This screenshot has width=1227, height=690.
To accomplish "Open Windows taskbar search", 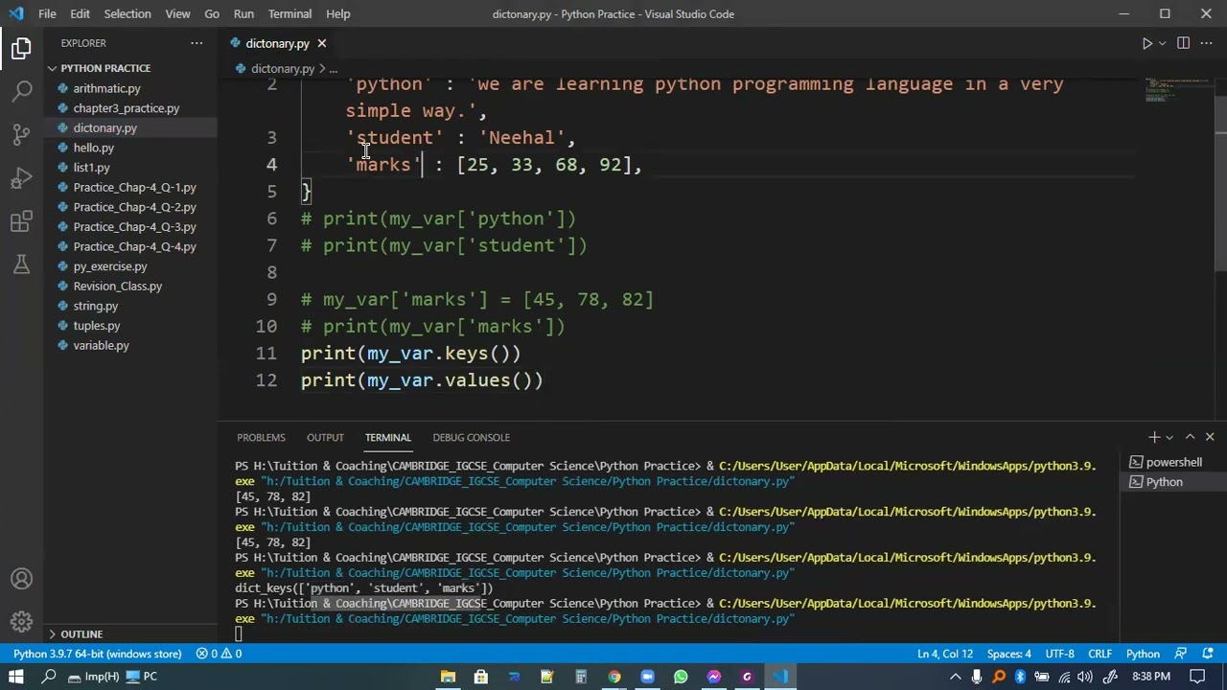I will [49, 677].
